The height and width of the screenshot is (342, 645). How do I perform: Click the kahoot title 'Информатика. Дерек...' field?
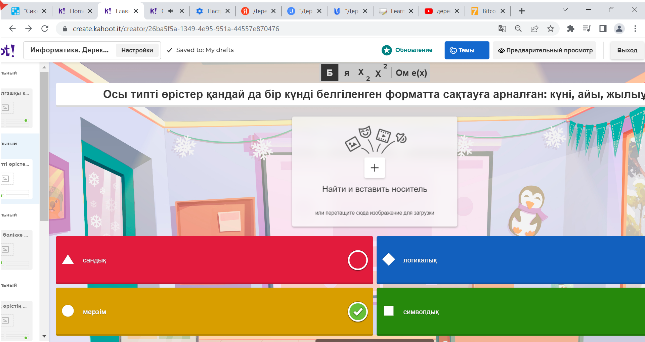pyautogui.click(x=70, y=50)
